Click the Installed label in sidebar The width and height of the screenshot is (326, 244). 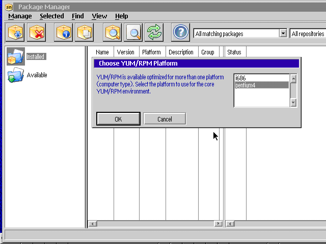[x=36, y=56]
